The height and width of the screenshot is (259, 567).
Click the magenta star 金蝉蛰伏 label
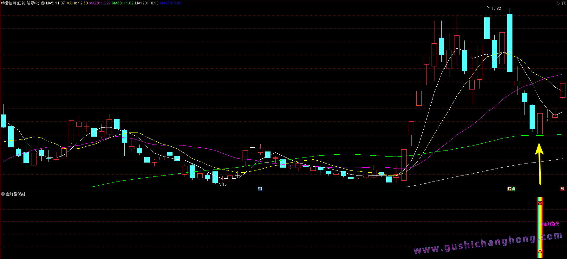point(551,224)
